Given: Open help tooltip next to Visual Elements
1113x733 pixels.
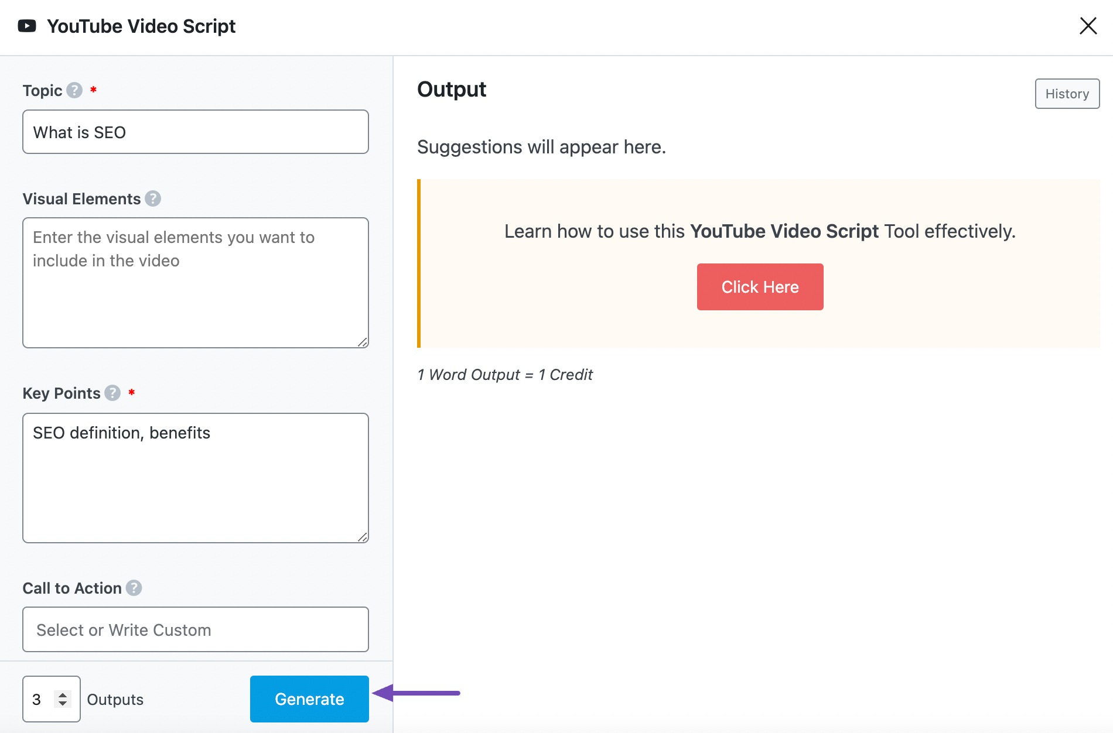Looking at the screenshot, I should [x=153, y=198].
